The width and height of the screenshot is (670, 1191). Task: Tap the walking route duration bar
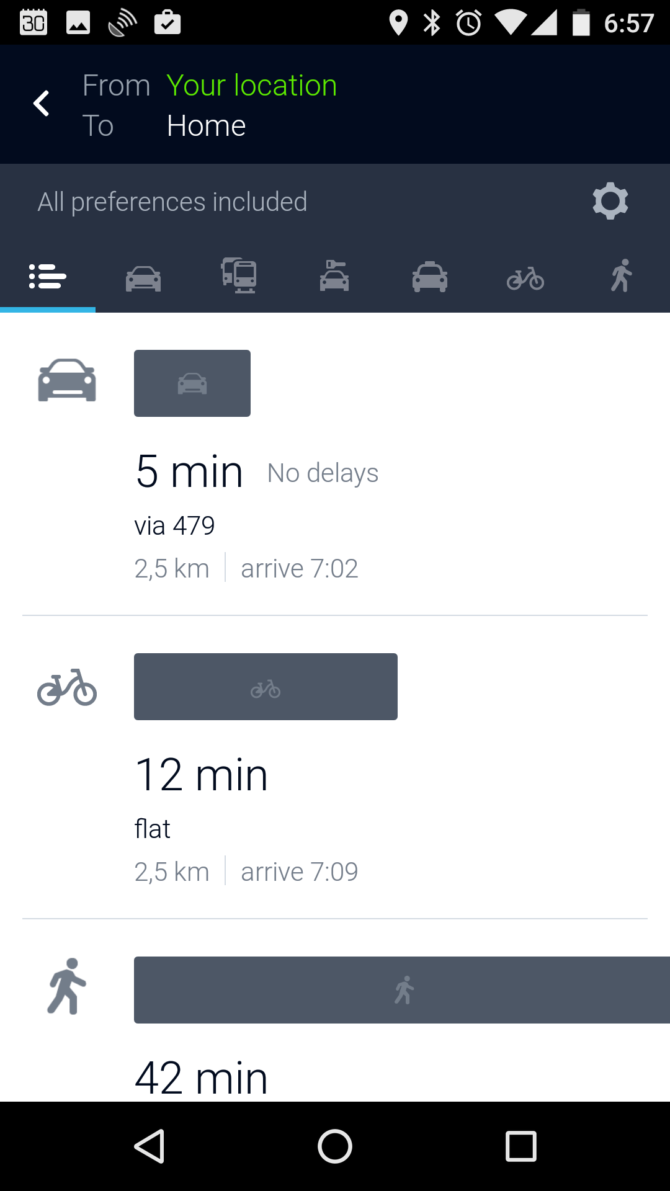click(x=402, y=990)
